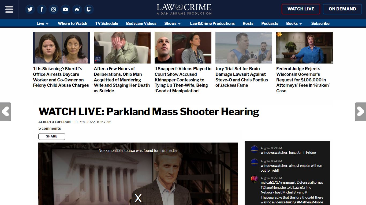Open Ohio man acquitted thumbnail
The image size is (366, 205).
coord(122,48)
